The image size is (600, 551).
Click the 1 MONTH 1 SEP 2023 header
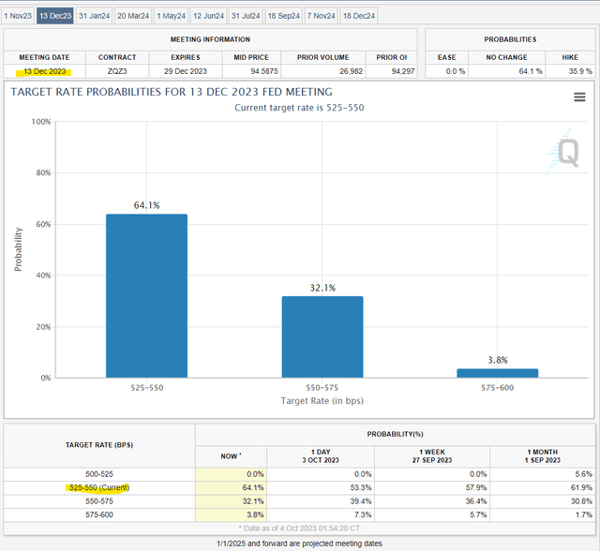(x=543, y=456)
